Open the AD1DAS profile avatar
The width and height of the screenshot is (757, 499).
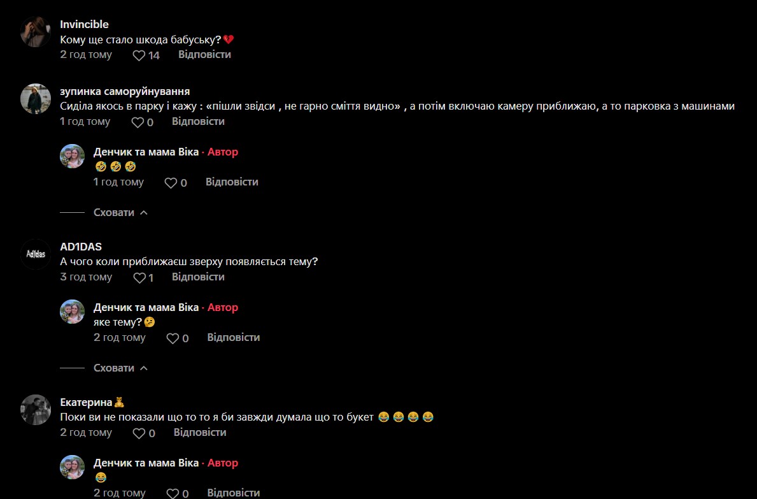[x=36, y=254]
